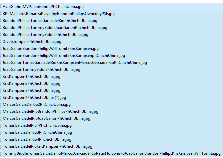Select KrisKampsen4PhChichiUbina (1).jpg
Image resolution: width=223 pixels, height=158 pixels.
click(x=34, y=97)
